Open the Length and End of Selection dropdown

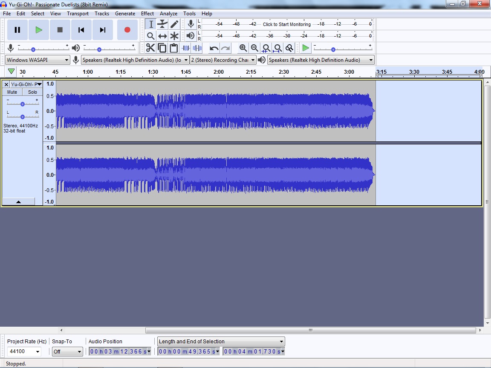(x=221, y=342)
